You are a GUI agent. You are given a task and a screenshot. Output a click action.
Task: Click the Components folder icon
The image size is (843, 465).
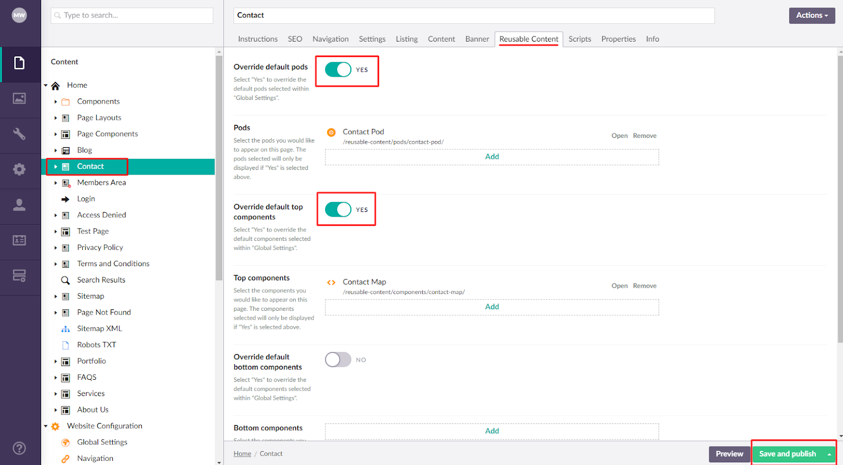tap(65, 102)
